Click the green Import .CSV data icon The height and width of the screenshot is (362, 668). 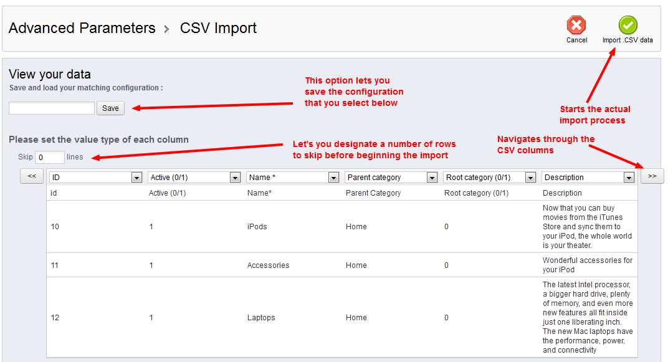point(627,26)
